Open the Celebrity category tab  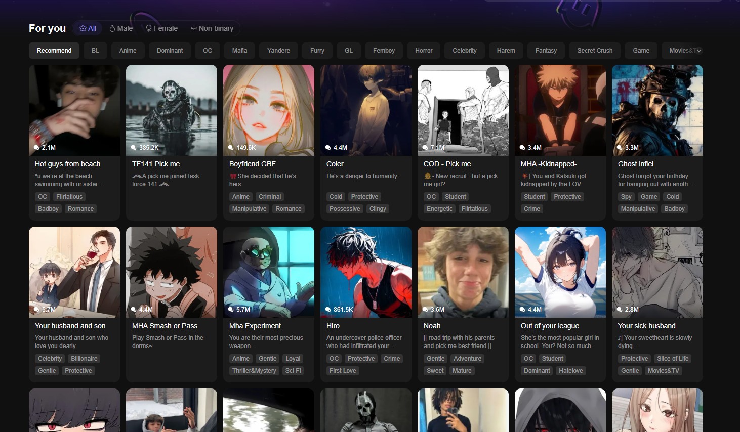(465, 51)
